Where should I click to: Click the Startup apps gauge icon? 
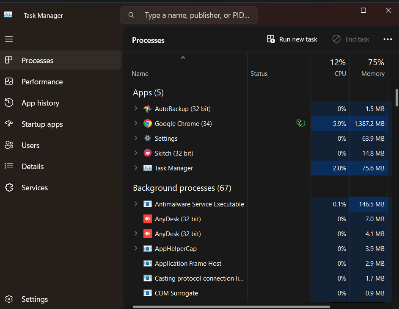point(9,124)
